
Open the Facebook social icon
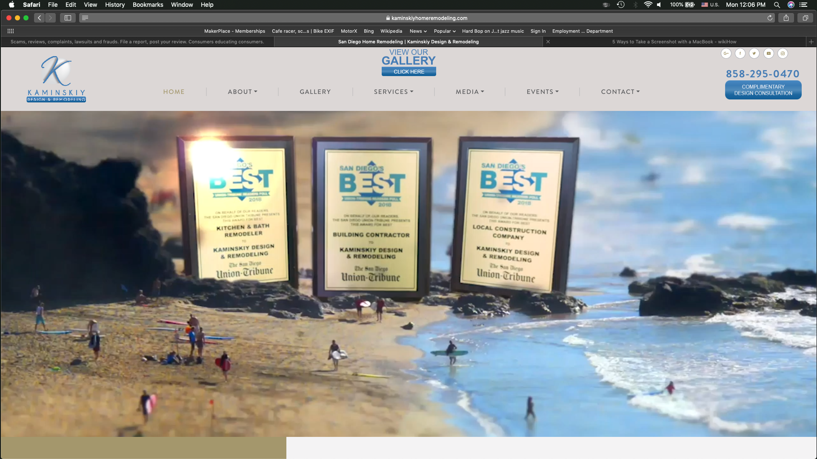pos(740,54)
